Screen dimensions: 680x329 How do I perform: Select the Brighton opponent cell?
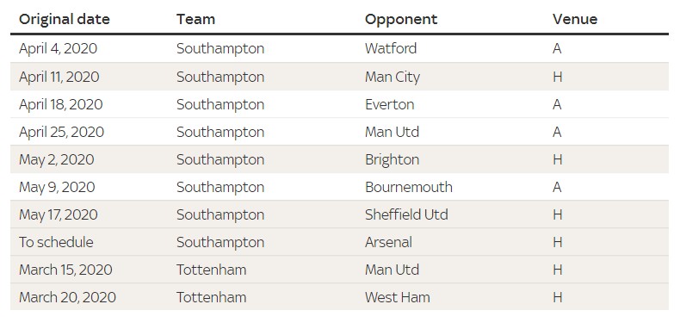[392, 159]
